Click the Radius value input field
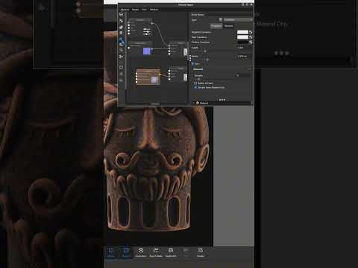This screenshot has width=358, height=268. pos(242,57)
